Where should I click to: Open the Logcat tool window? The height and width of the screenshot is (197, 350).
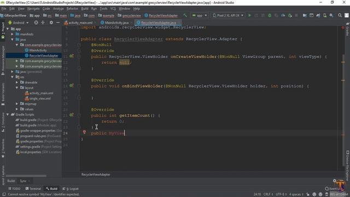coord(71,189)
